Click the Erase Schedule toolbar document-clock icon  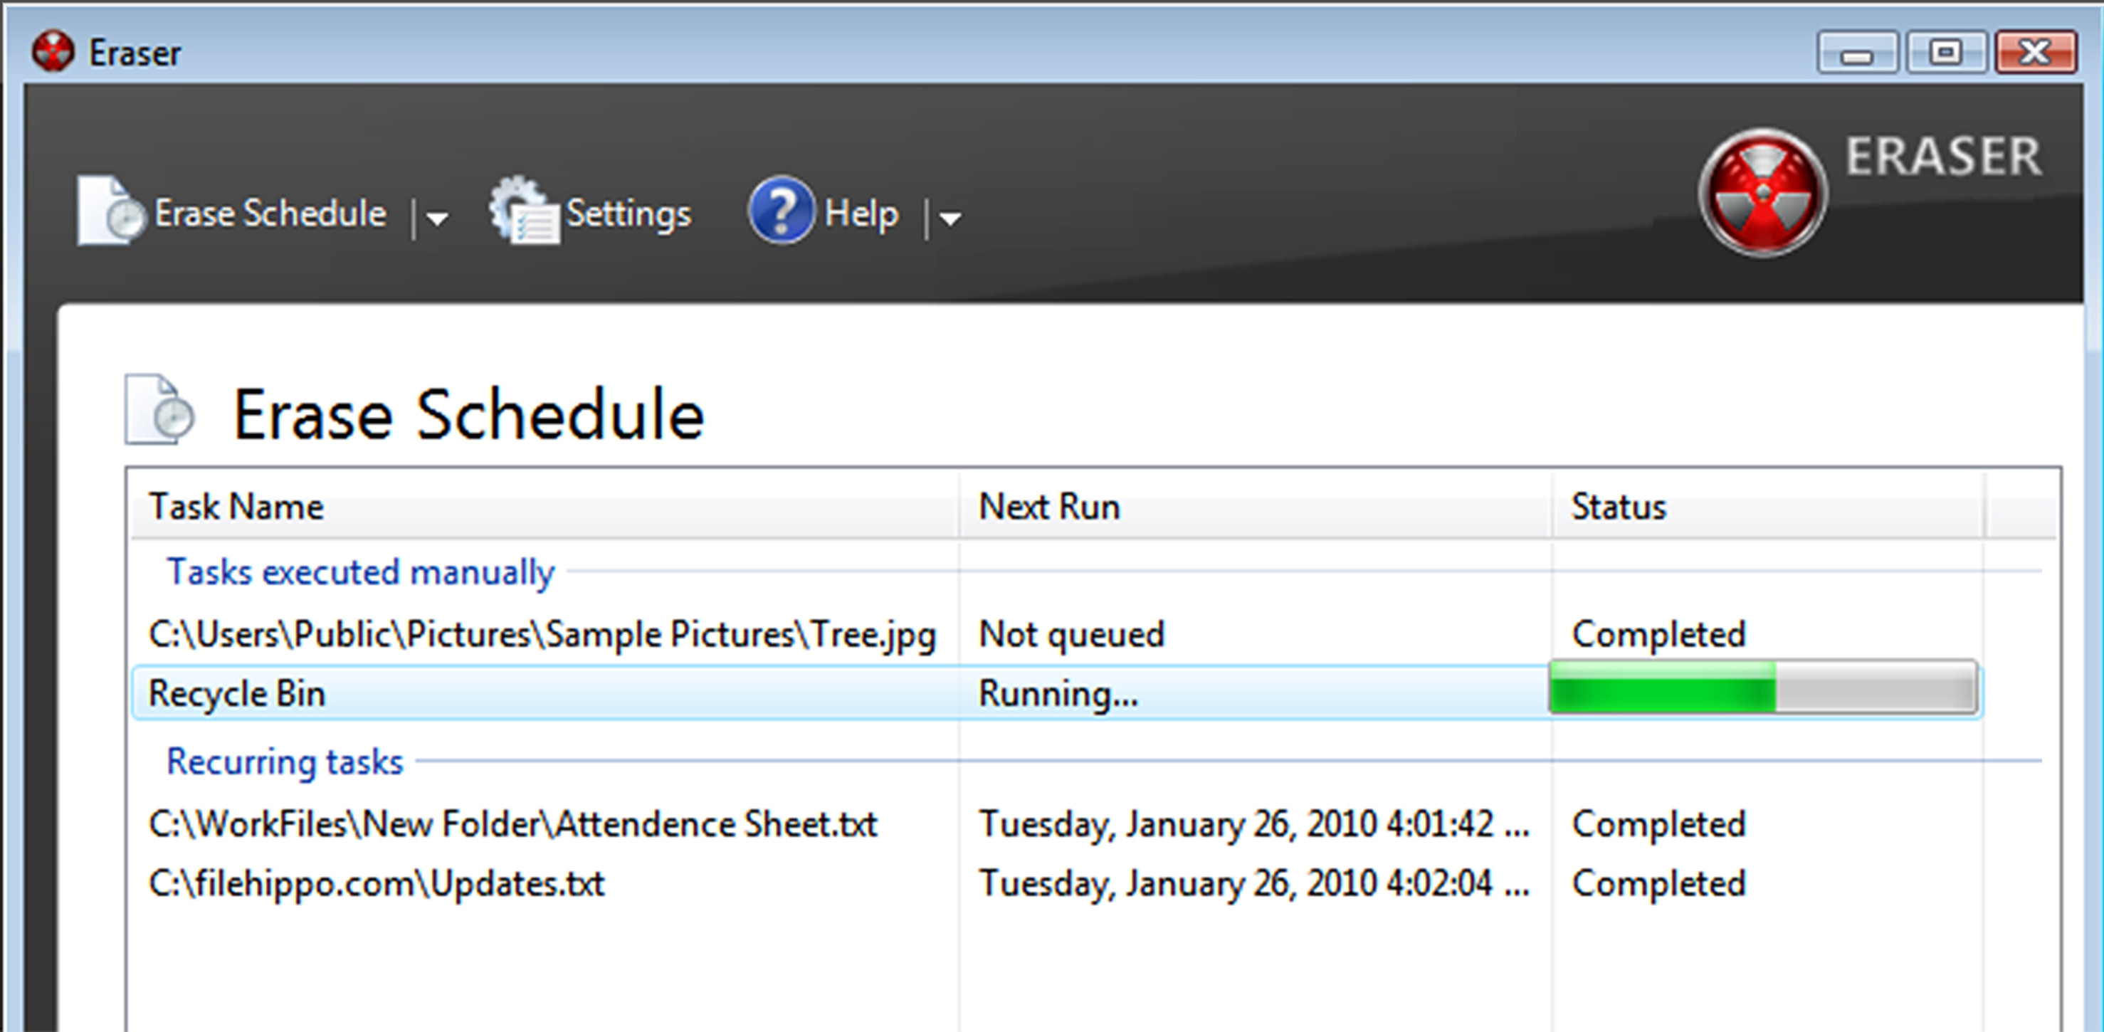click(110, 211)
